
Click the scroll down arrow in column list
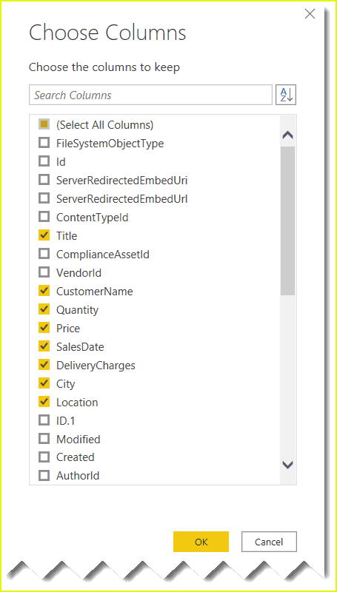tap(288, 465)
